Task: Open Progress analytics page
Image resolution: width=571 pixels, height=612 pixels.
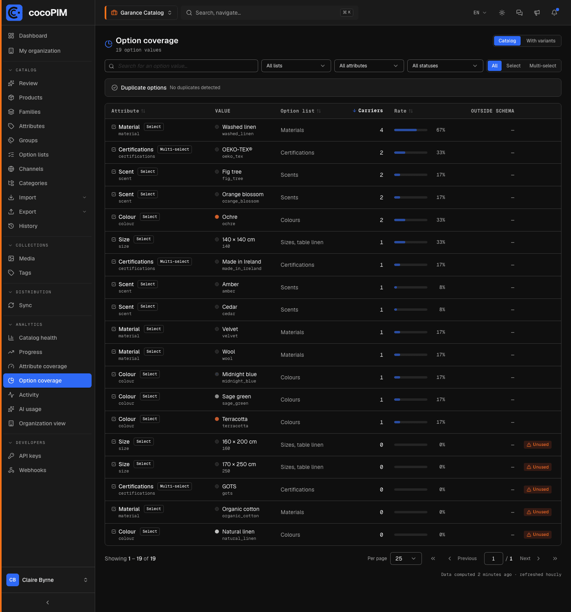Action: tap(47, 352)
